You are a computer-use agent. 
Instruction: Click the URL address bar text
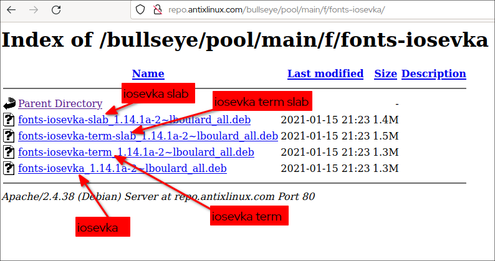[277, 10]
